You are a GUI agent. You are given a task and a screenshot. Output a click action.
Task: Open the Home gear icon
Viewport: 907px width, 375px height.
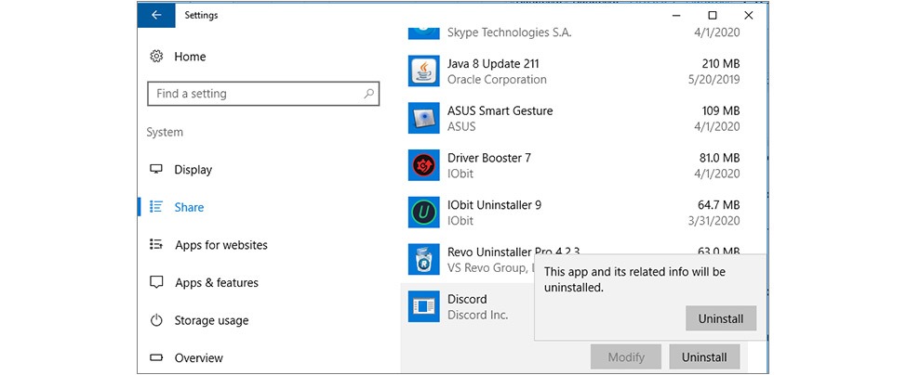click(156, 57)
